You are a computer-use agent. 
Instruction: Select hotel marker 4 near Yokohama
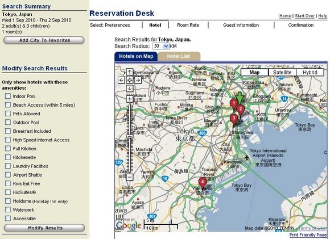pos(203,183)
